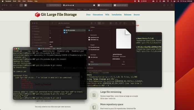Switch to the New repository Safari tab
Screen dimensions: 194x110
(x=105, y=5)
